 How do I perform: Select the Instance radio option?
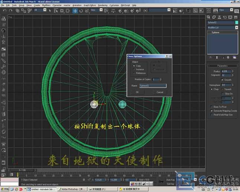click(x=139, y=69)
